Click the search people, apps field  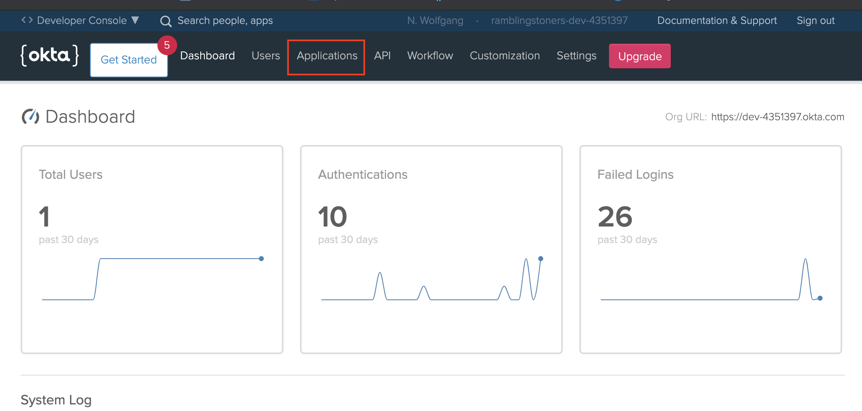(x=225, y=21)
